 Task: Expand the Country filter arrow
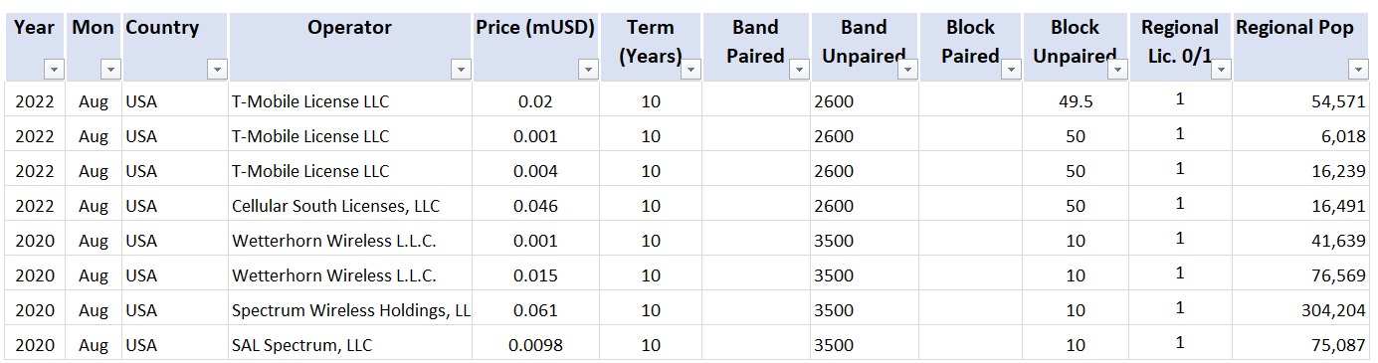(217, 70)
